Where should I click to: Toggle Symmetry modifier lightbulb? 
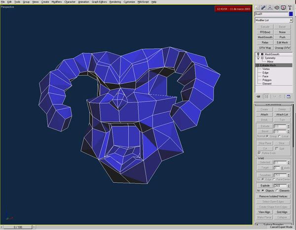click(258, 58)
